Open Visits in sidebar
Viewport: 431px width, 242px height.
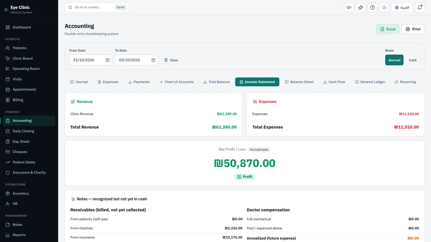pos(29,79)
